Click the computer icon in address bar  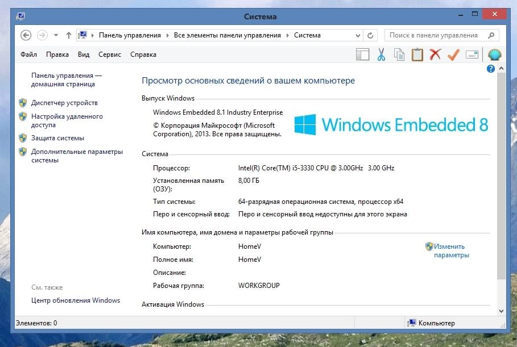(83, 35)
